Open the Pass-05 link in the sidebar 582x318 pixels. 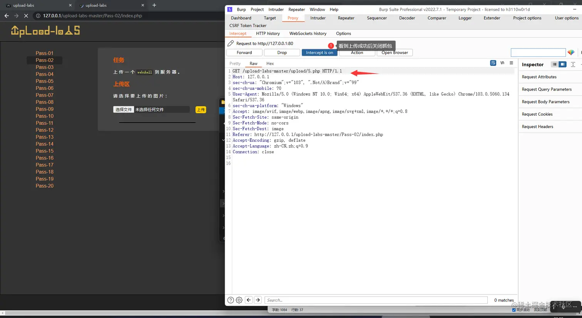(45, 81)
